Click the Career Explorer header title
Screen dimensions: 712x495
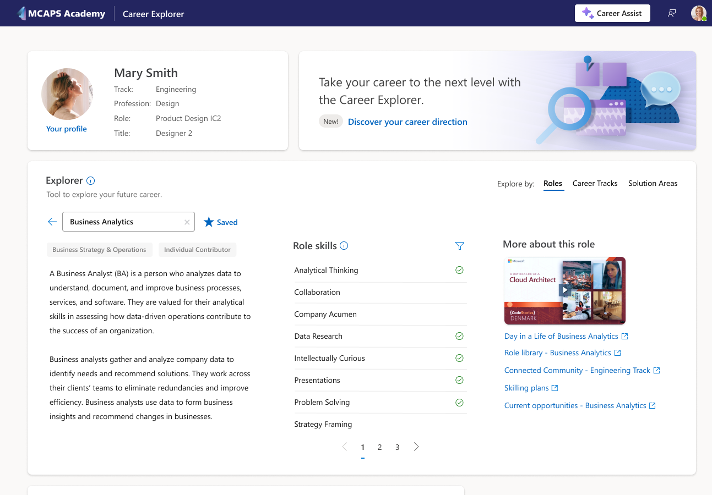tap(154, 14)
